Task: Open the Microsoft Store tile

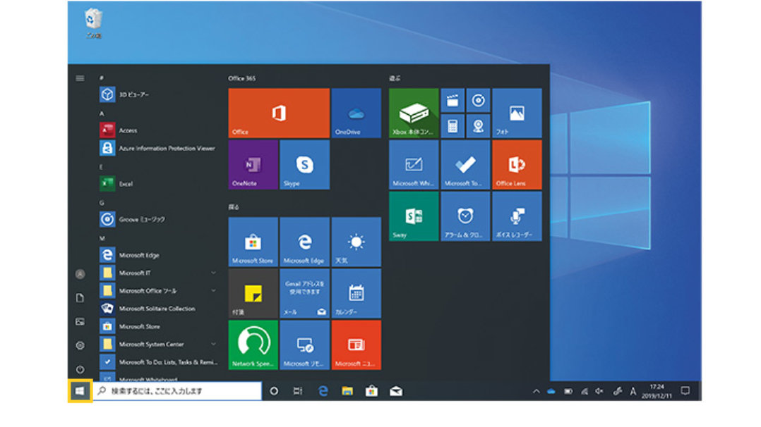Action: coord(253,242)
